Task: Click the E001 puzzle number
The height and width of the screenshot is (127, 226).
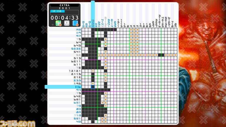Action: pyautogui.click(x=64, y=8)
